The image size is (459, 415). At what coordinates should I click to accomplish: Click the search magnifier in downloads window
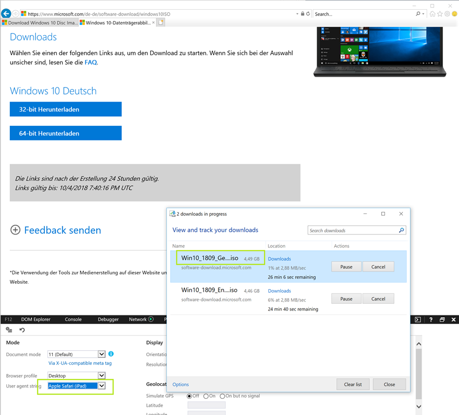(x=401, y=231)
